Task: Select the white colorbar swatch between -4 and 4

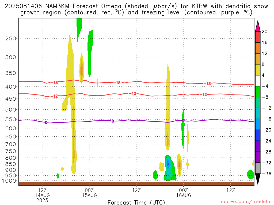Action: 258,81
